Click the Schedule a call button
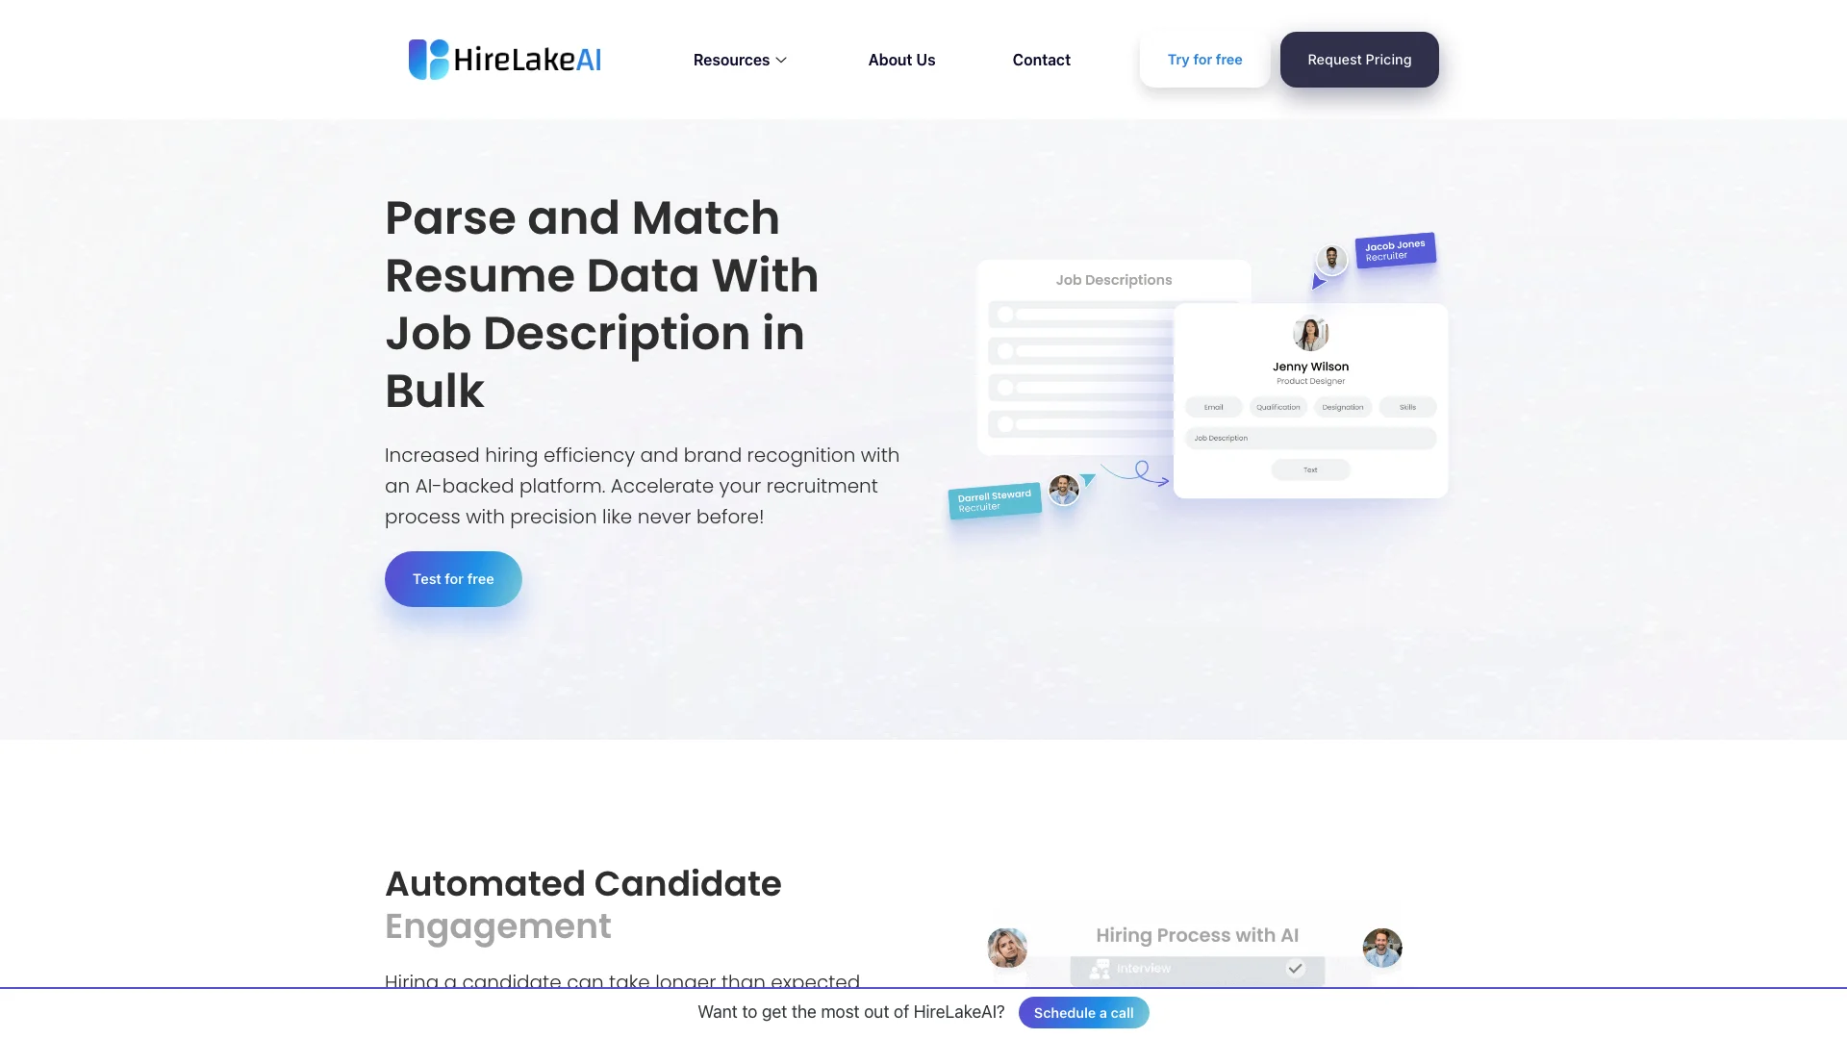This screenshot has width=1847, height=1039. 1083,1012
